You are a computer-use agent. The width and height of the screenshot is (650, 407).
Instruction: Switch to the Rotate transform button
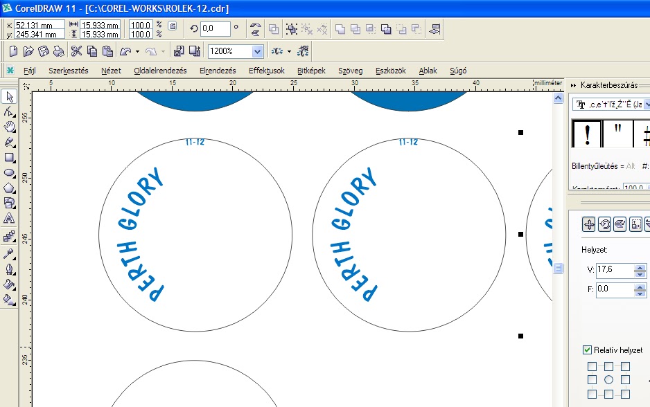click(x=604, y=224)
